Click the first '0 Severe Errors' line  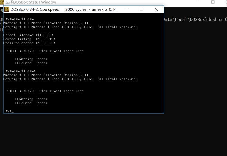pos(31,63)
